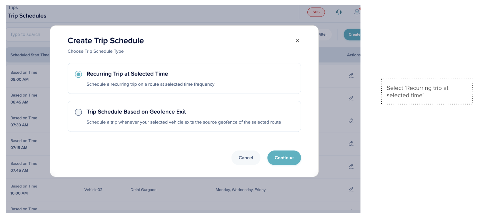This screenshot has height=220, width=488.
Task: Click the Type to search field
Action: coord(27,34)
